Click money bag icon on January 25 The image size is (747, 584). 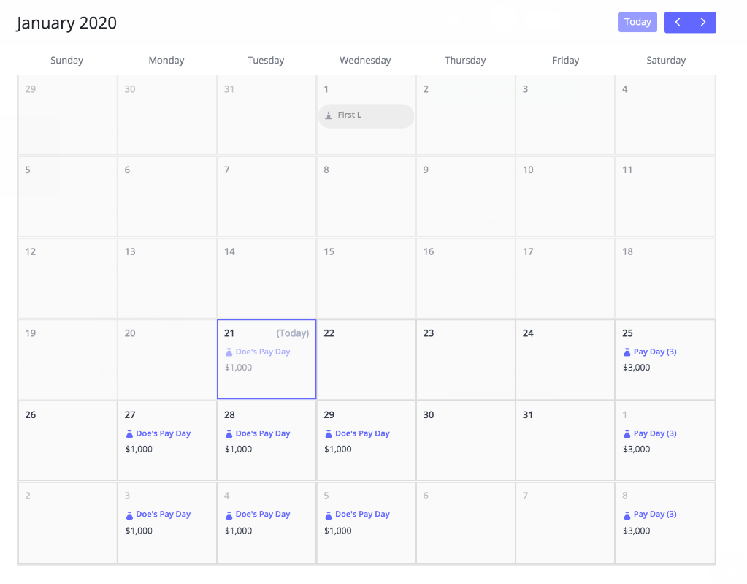[627, 352]
